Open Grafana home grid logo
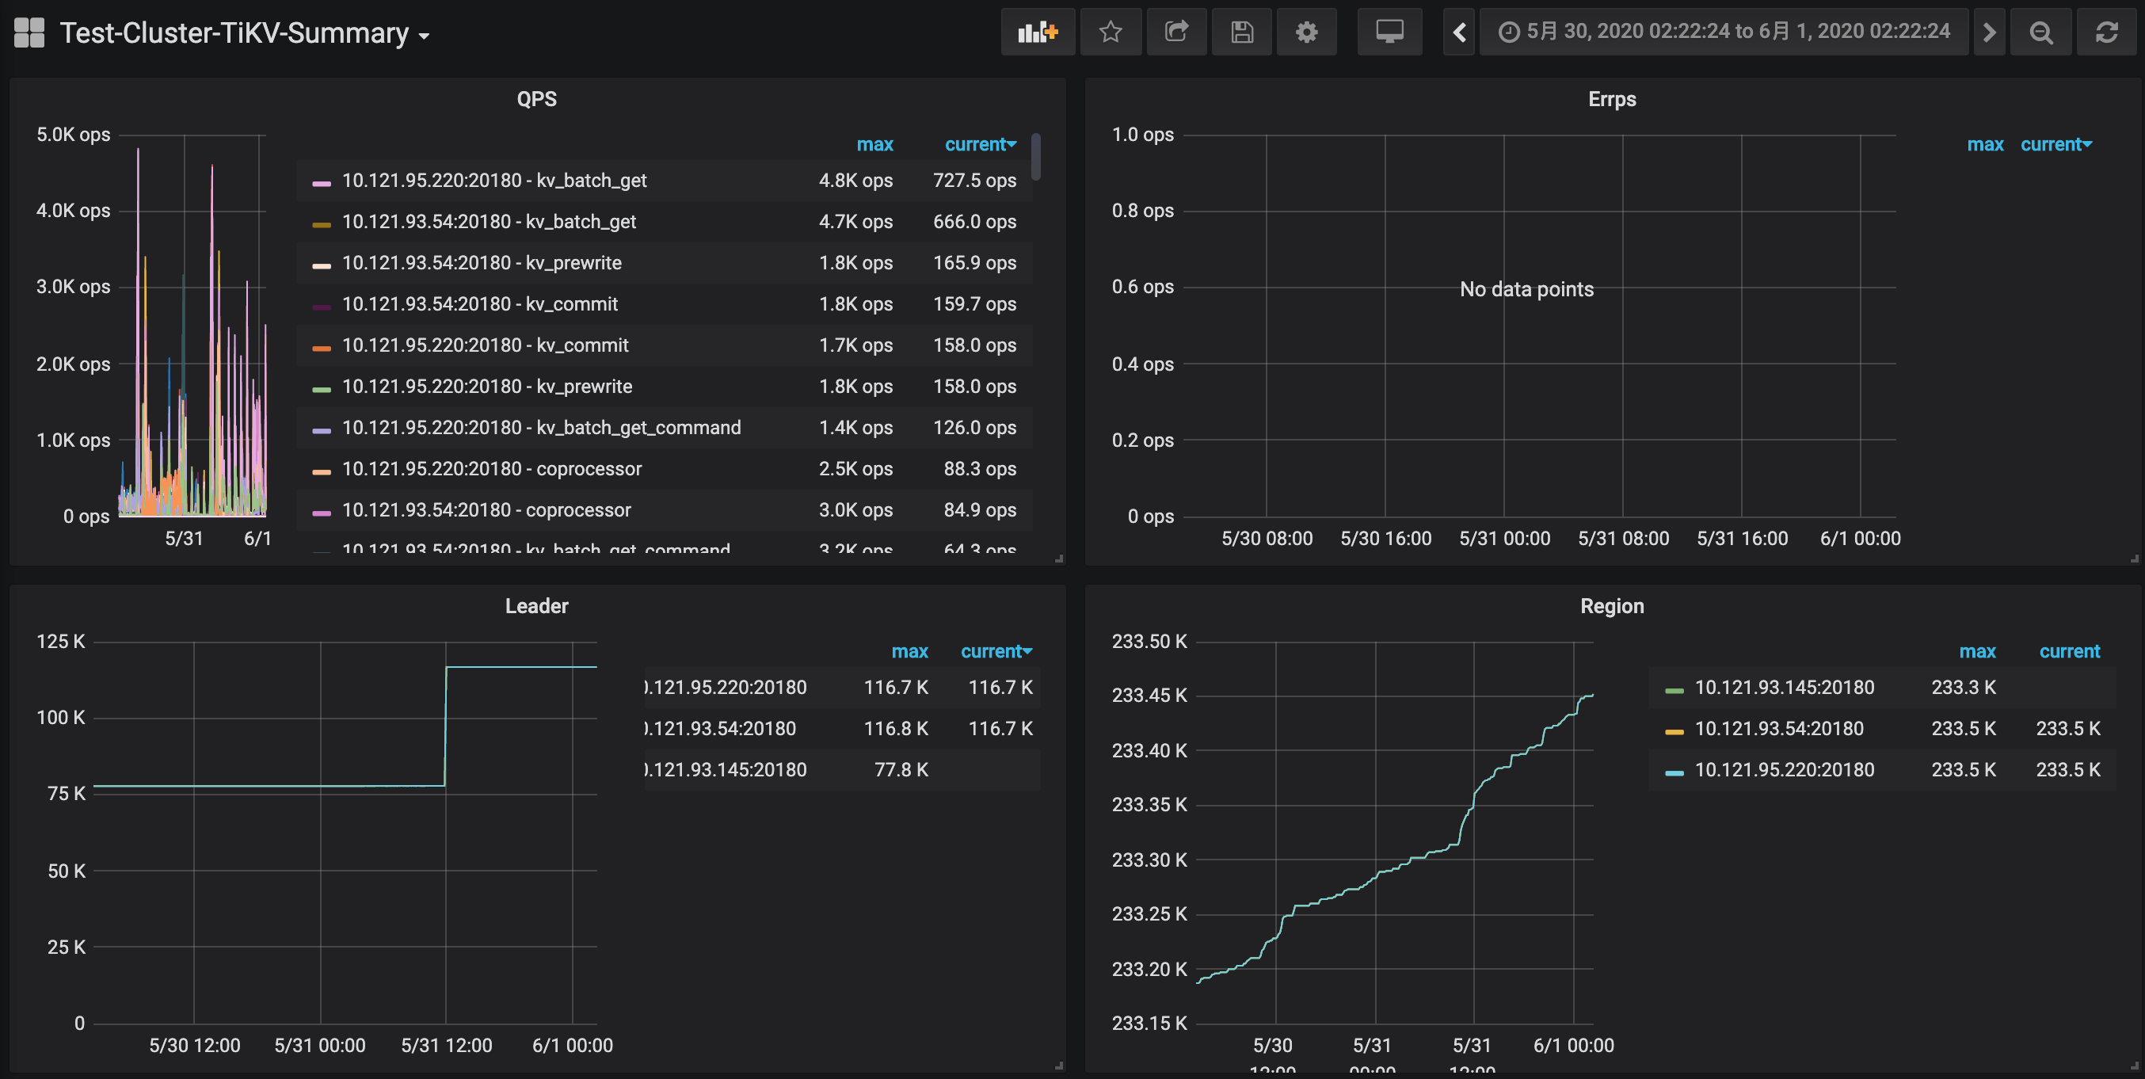 [x=29, y=33]
